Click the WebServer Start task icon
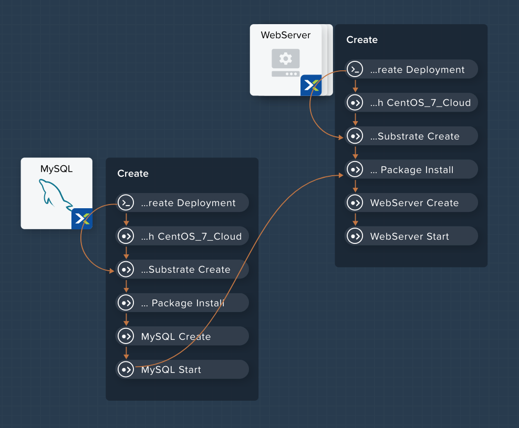 click(355, 236)
